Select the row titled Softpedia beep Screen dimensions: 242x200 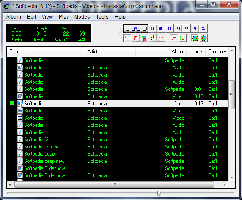point(117,154)
